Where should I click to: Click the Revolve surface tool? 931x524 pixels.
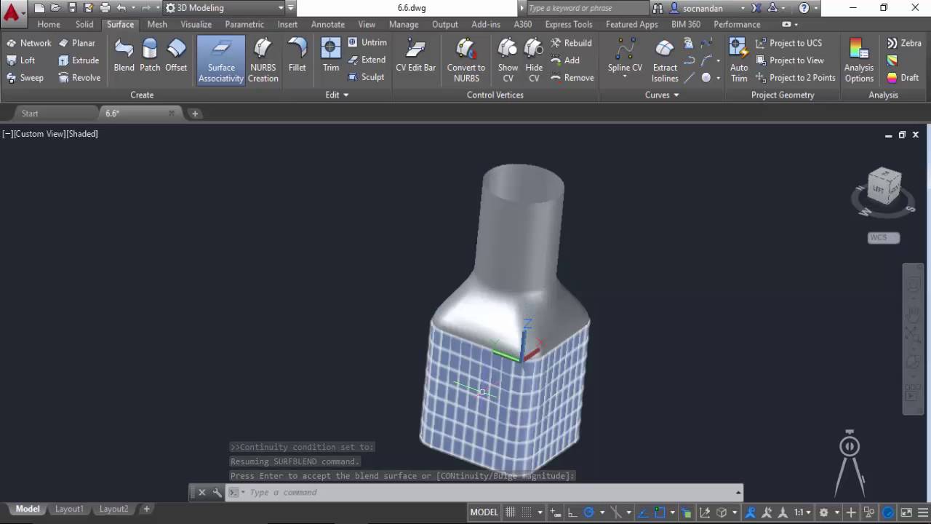[79, 78]
